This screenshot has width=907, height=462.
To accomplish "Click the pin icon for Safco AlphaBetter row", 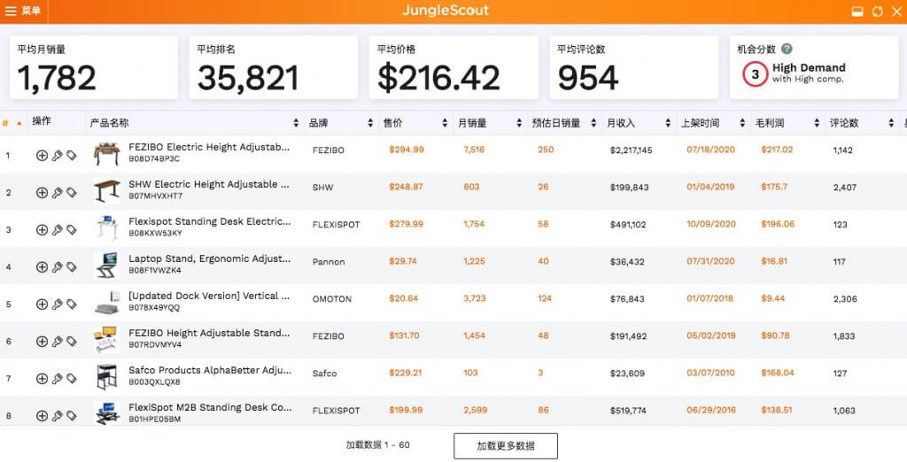I will tap(57, 379).
